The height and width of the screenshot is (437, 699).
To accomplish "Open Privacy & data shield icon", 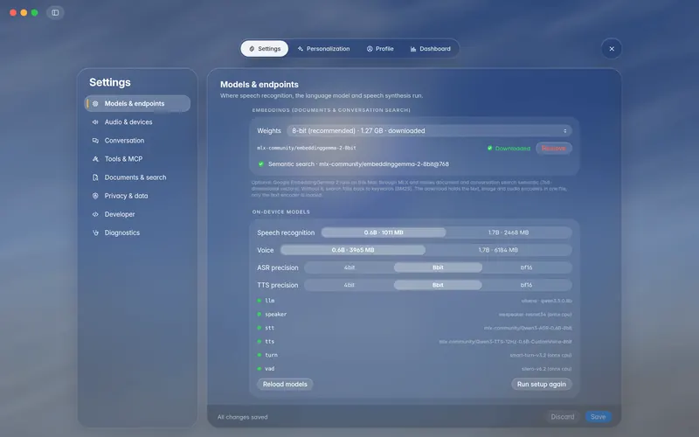I will click(x=95, y=196).
